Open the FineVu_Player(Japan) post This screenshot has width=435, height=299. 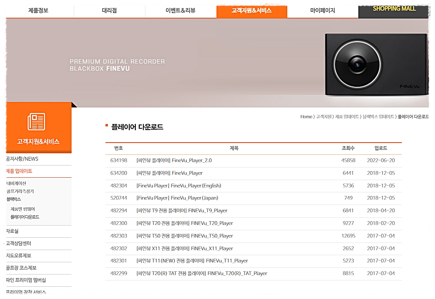[177, 198]
